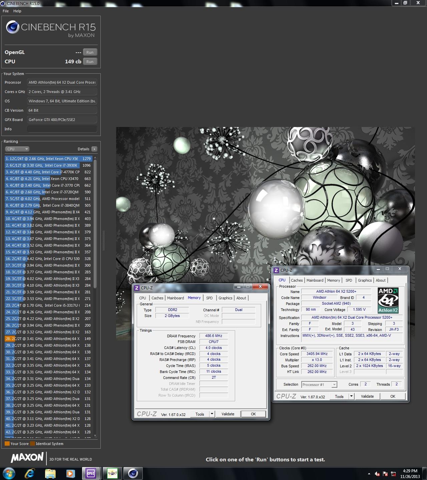Click Validate in CPU-Z Memory window
The height and width of the screenshot is (480, 427).
(x=228, y=414)
